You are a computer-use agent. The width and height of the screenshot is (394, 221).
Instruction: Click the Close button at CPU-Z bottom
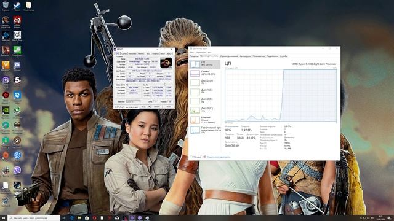pos(168,107)
